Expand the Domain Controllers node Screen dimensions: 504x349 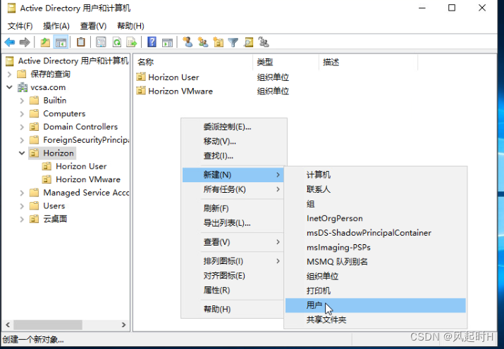click(22, 127)
